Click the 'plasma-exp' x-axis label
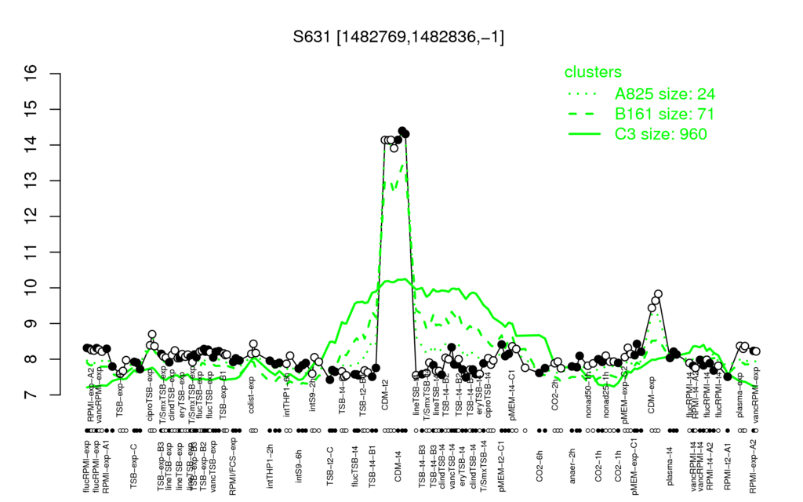803x502 pixels. coord(740,395)
